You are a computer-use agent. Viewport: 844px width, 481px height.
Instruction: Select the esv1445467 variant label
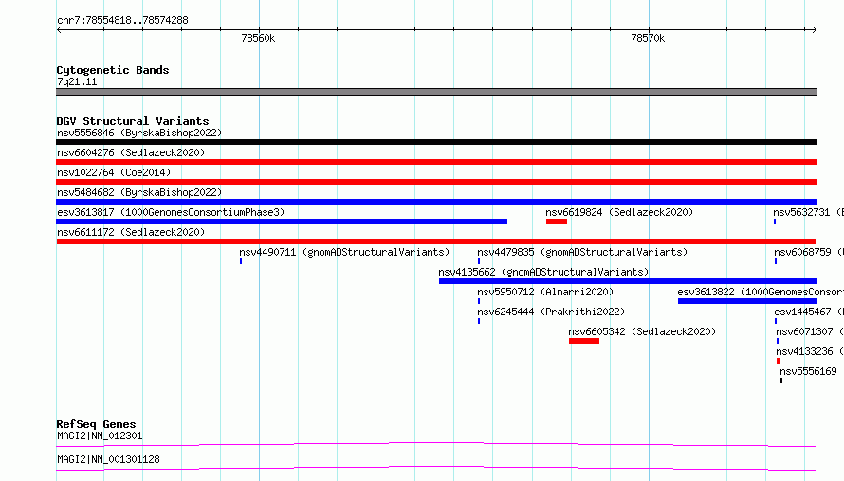809,312
